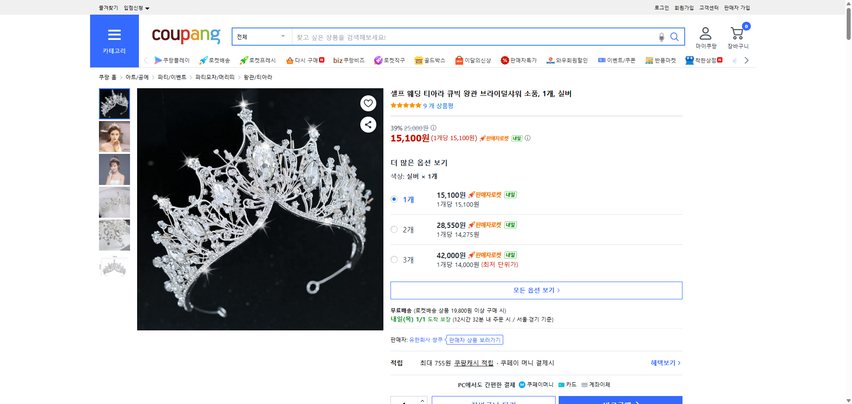Select the thumbnail showing the bridal model
This screenshot has height=404, width=852.
(x=114, y=137)
